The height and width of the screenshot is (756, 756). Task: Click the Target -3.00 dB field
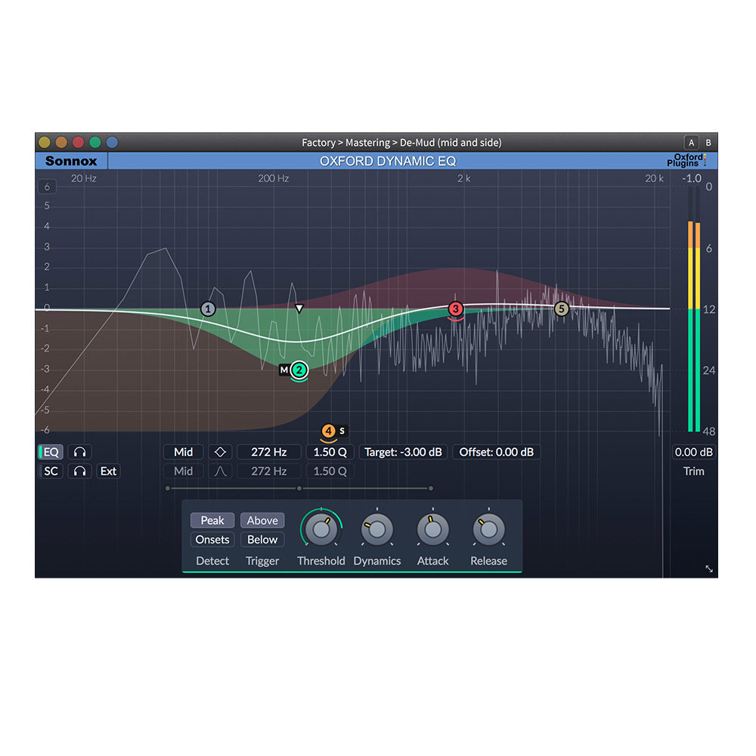coord(403,451)
